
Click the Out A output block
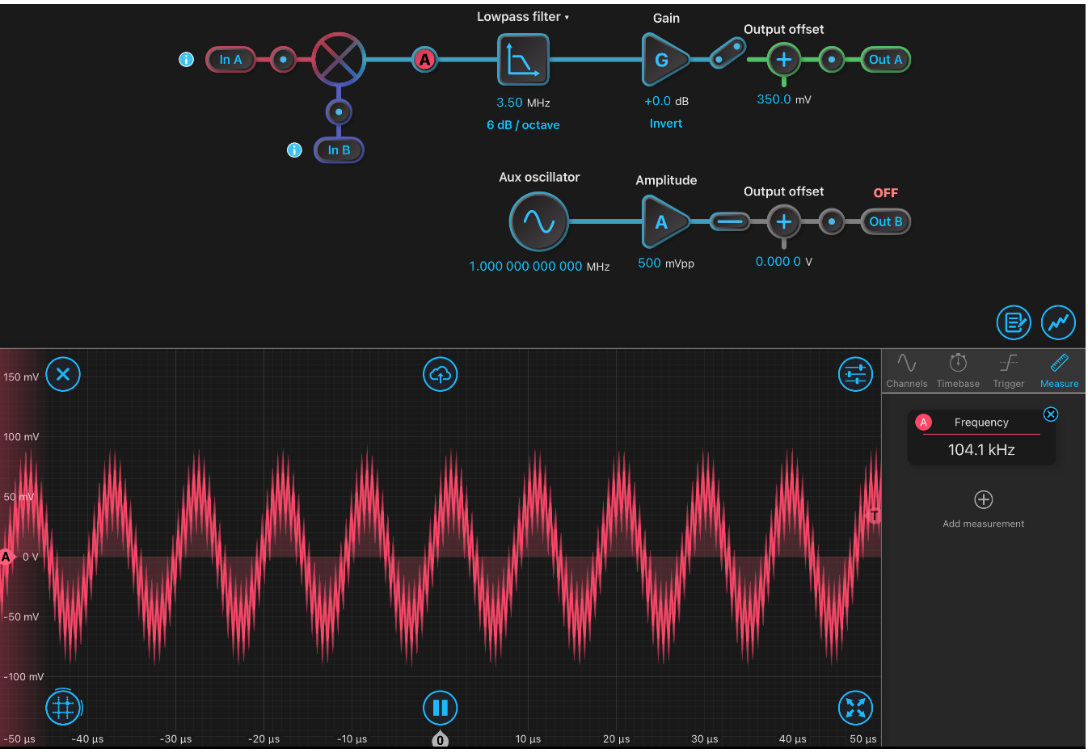point(886,60)
